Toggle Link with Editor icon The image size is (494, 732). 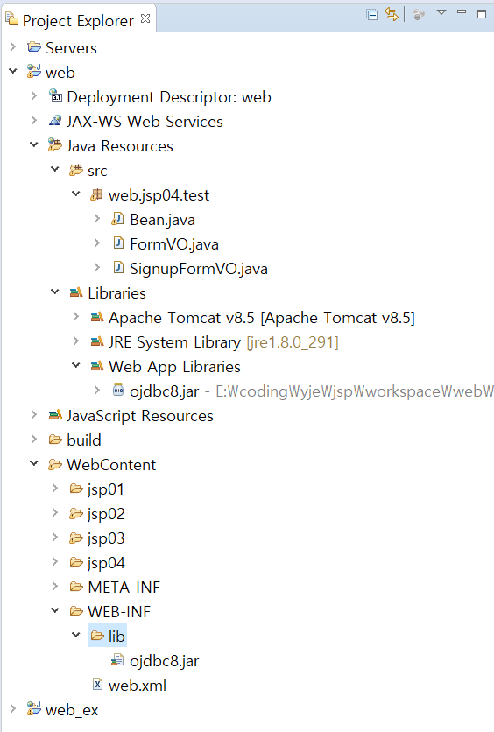[x=392, y=15]
